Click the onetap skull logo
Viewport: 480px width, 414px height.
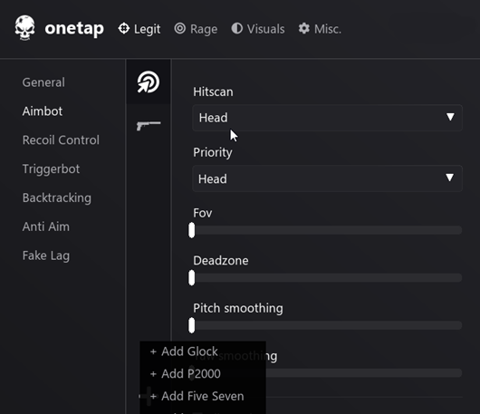(x=24, y=28)
